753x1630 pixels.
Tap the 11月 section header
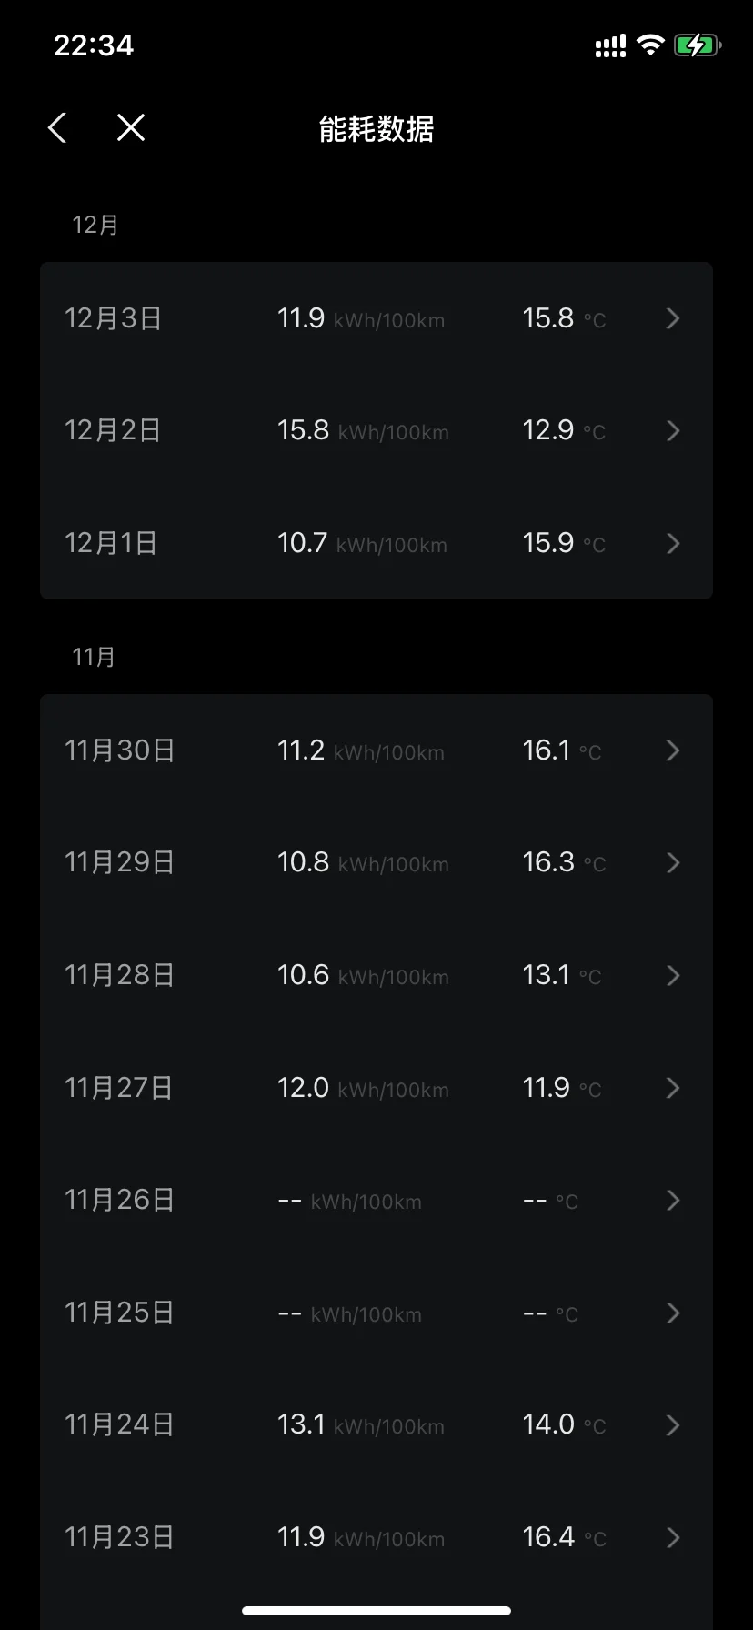tap(94, 657)
